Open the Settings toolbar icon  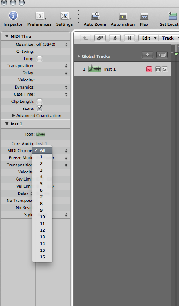coord(66,16)
